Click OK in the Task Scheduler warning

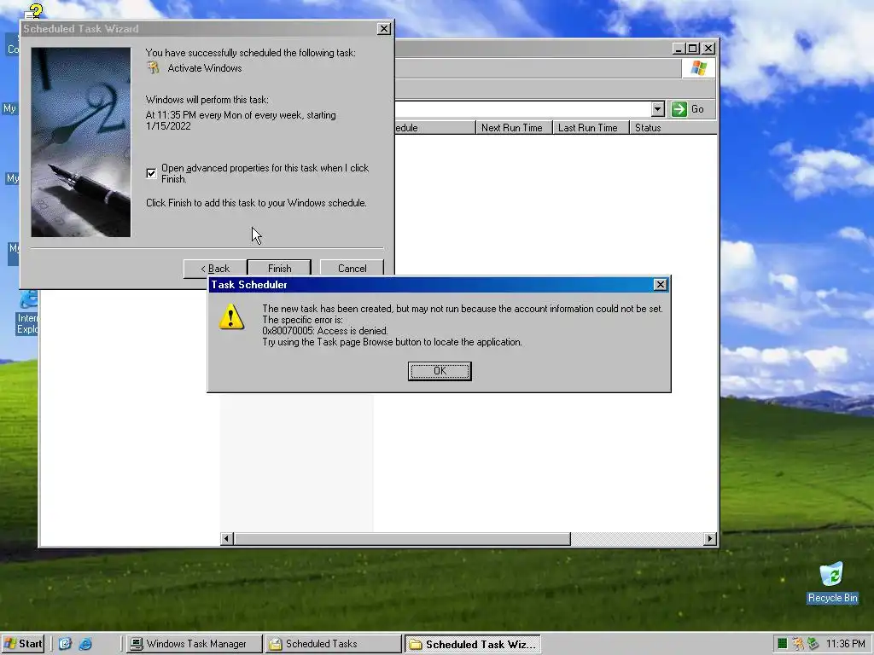coord(440,371)
